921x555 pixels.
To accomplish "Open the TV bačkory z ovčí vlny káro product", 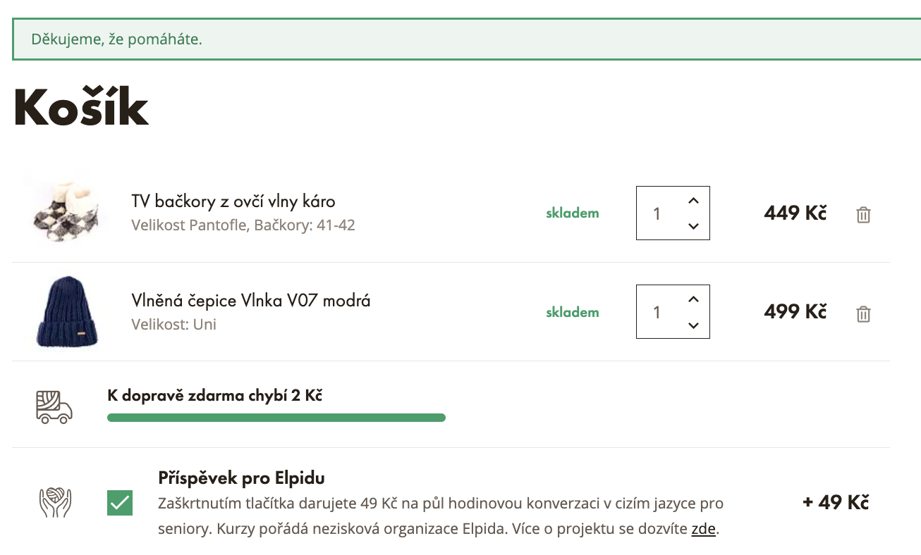I will (x=233, y=201).
